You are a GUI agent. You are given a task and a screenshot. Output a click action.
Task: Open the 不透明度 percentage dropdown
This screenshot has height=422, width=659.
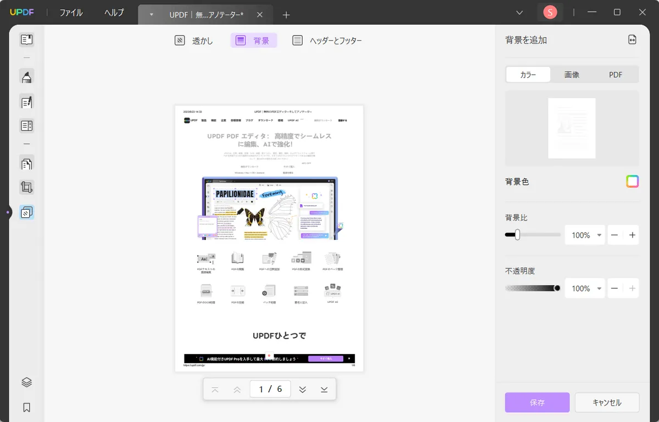point(599,288)
